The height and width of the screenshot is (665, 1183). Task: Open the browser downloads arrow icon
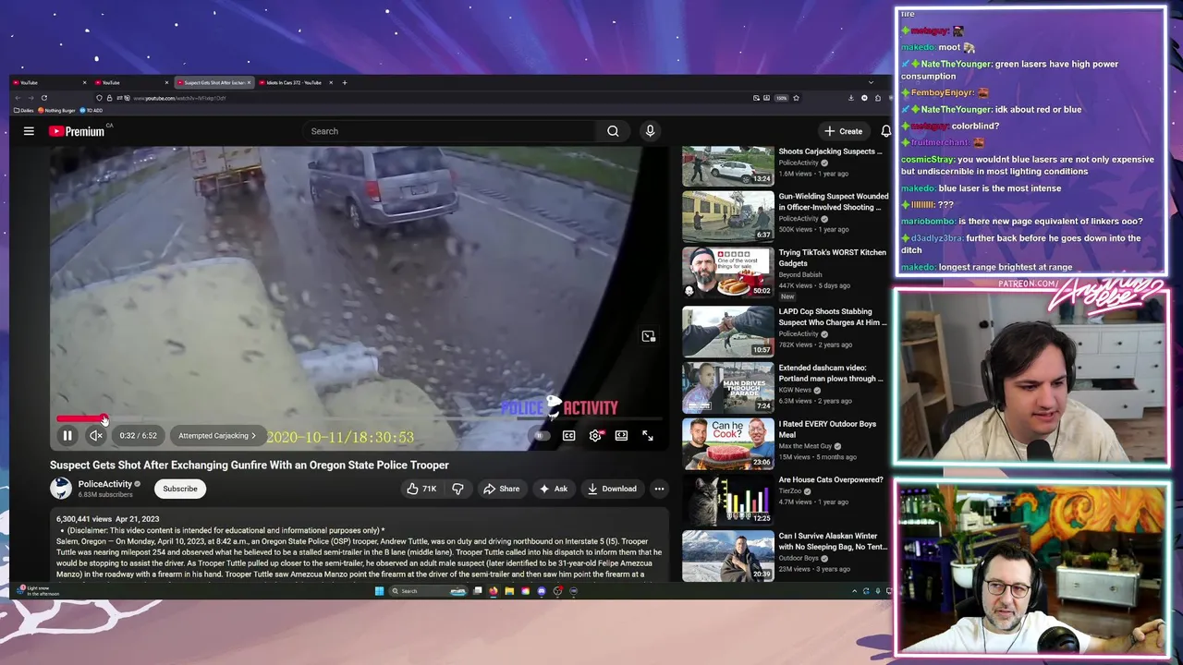pyautogui.click(x=851, y=98)
